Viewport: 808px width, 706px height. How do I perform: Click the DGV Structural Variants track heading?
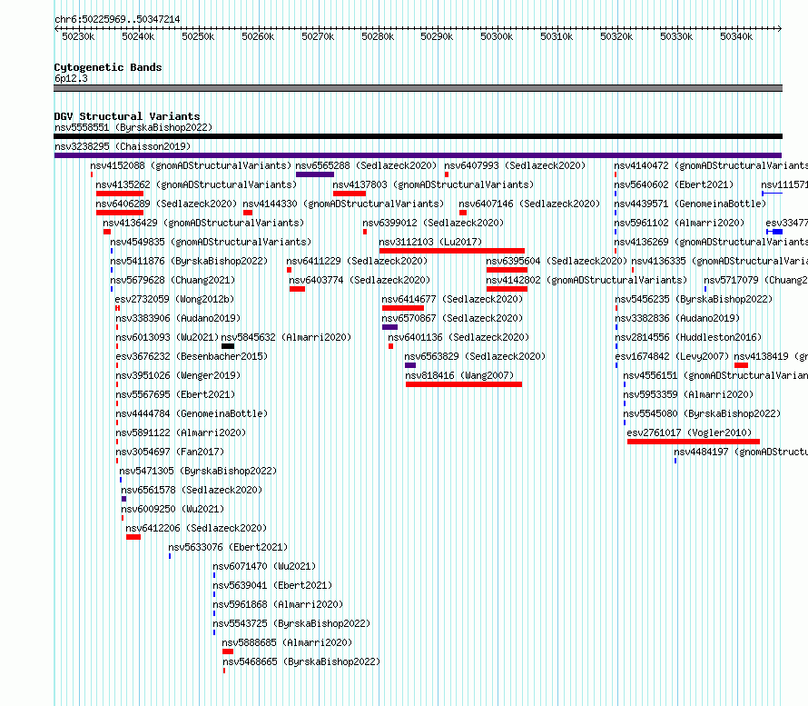point(127,116)
